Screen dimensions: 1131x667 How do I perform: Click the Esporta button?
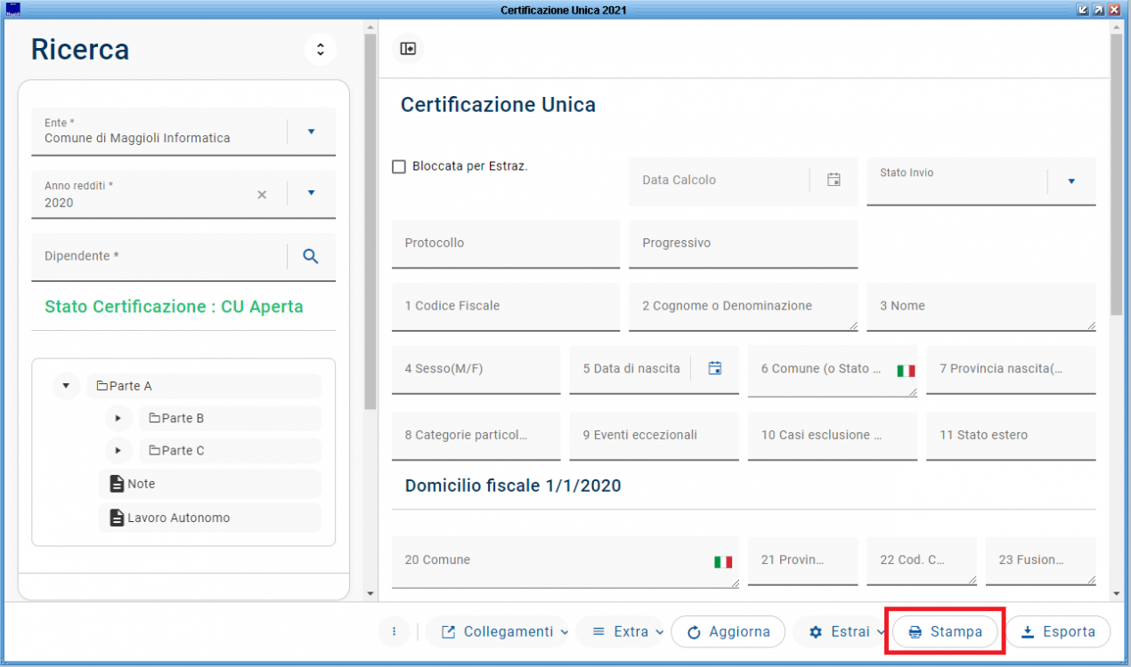(1058, 631)
